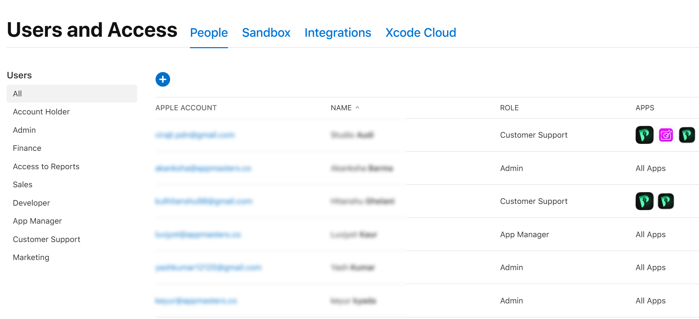Switch to the Sandbox tab
699x319 pixels.
click(266, 33)
